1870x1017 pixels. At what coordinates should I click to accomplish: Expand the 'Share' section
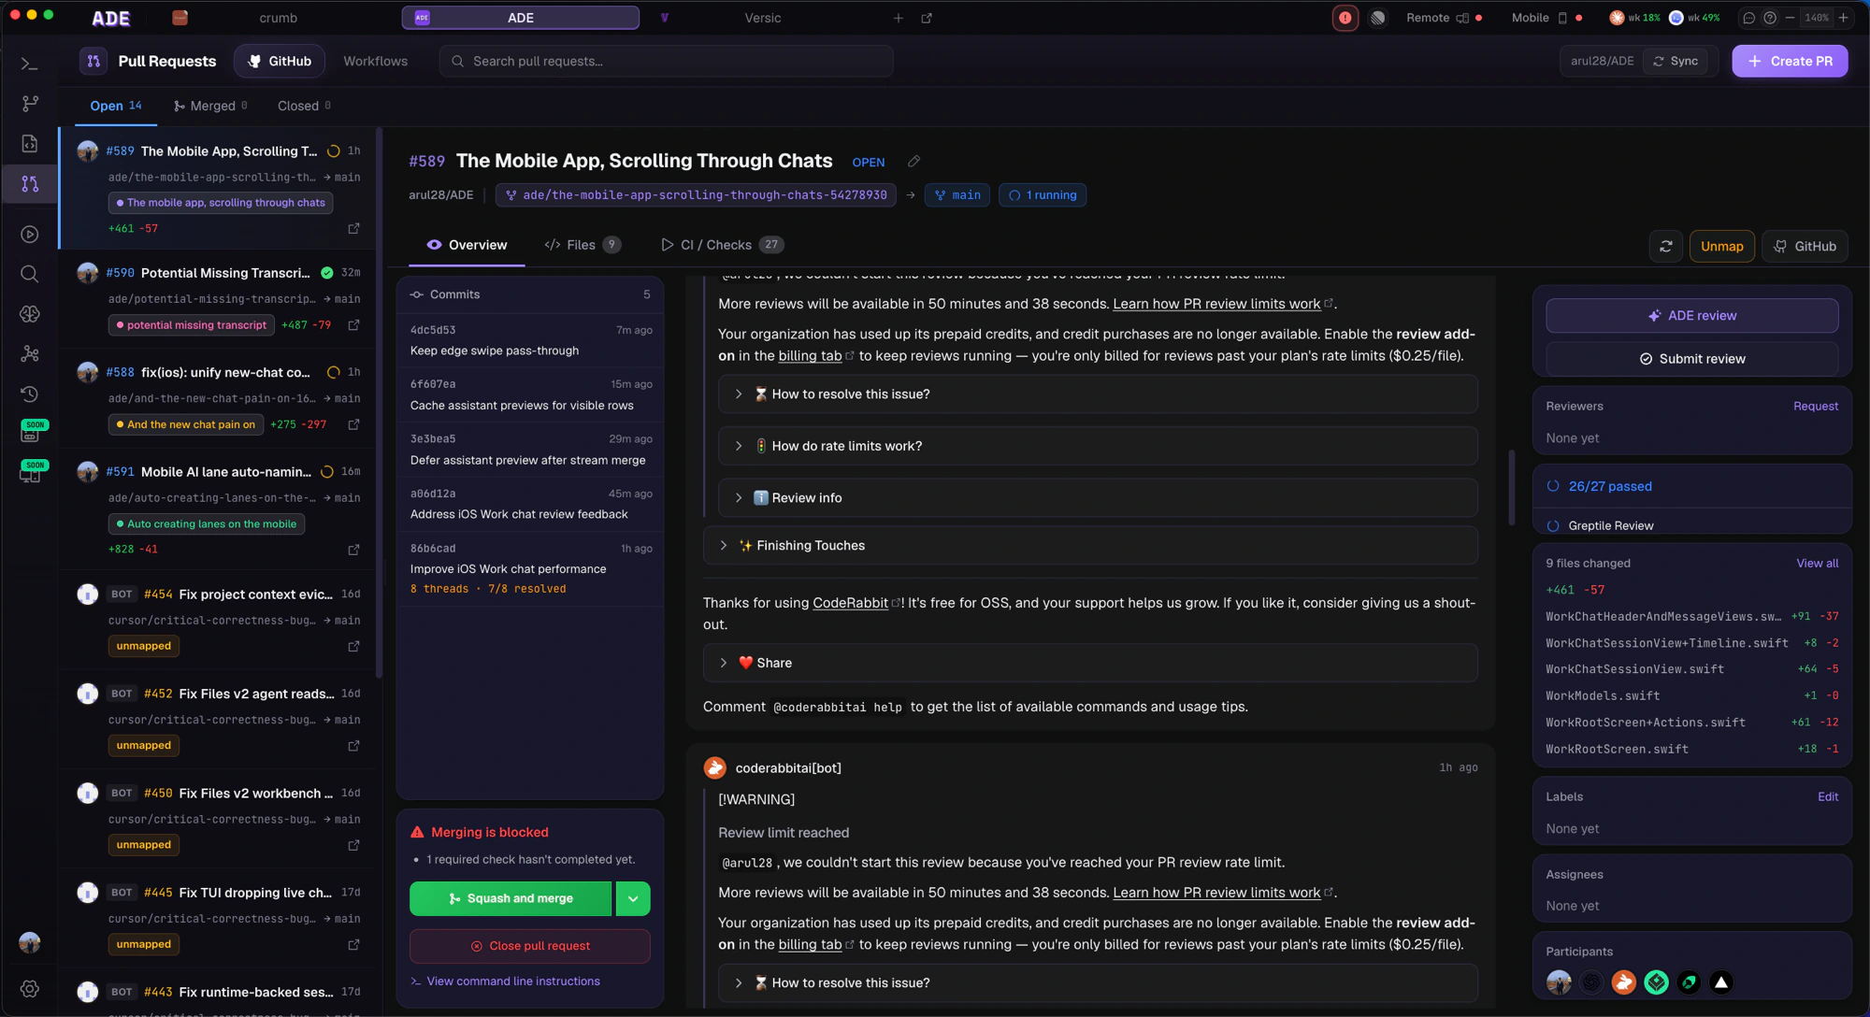pos(1090,663)
